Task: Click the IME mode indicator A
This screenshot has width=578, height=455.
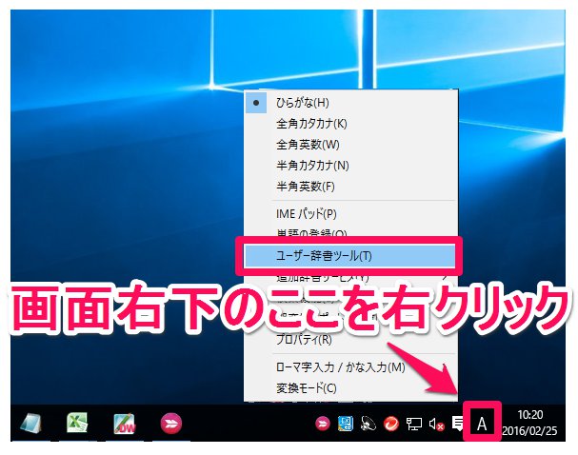Action: tap(482, 424)
